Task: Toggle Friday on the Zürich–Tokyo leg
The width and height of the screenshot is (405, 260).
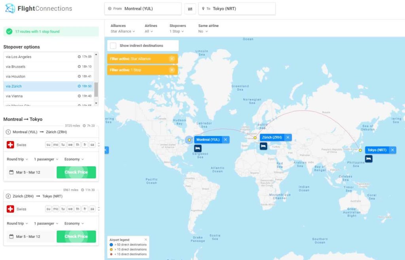Action: coord(85,209)
